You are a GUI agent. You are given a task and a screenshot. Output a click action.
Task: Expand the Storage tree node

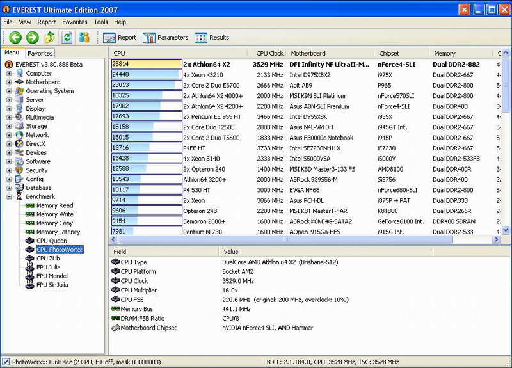[10, 127]
